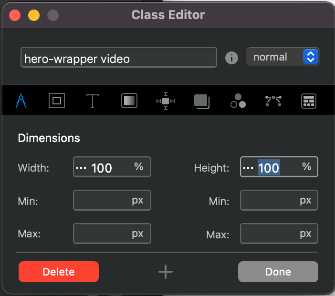Select the Background gradient icon tab

point(129,101)
